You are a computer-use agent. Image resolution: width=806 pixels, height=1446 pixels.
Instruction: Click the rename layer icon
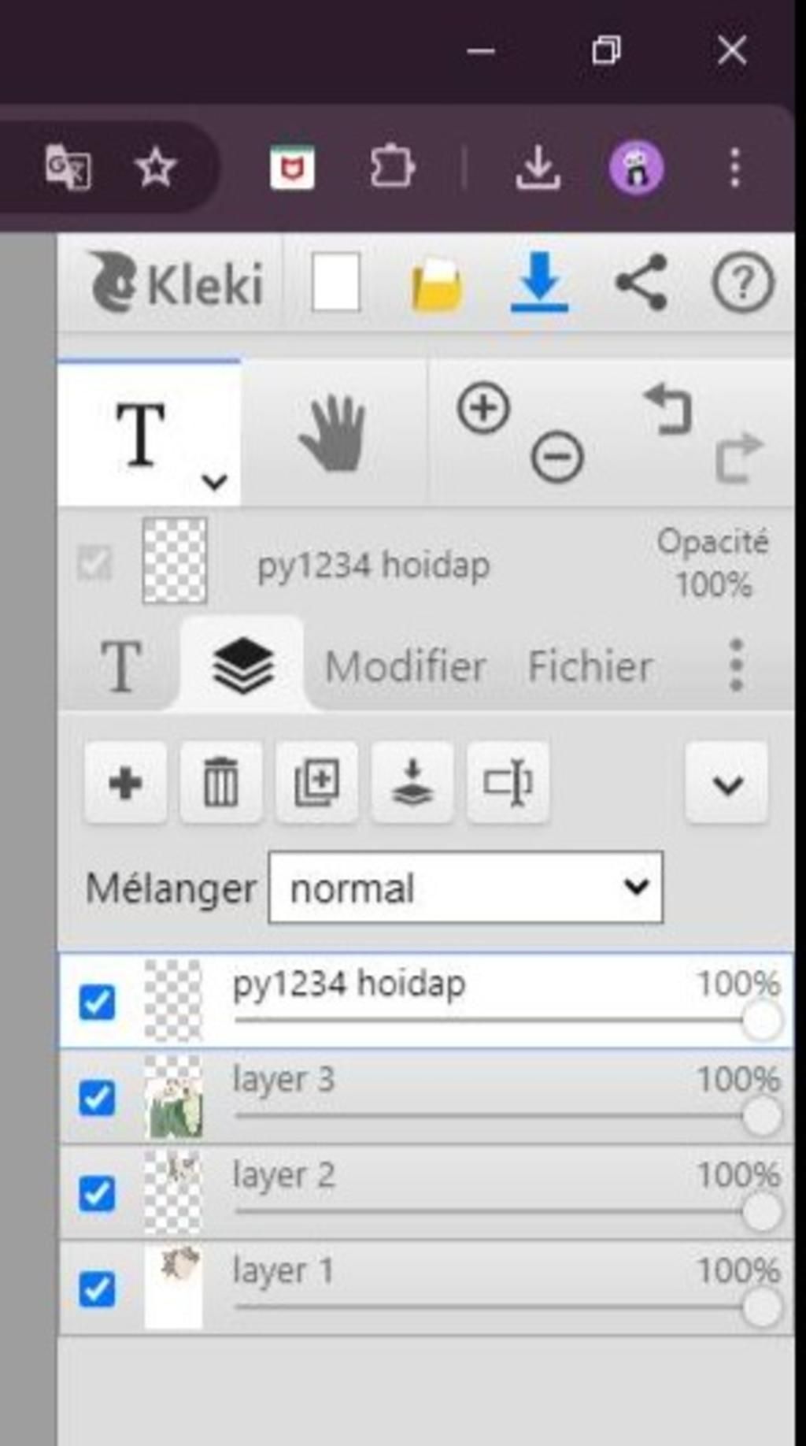(508, 783)
